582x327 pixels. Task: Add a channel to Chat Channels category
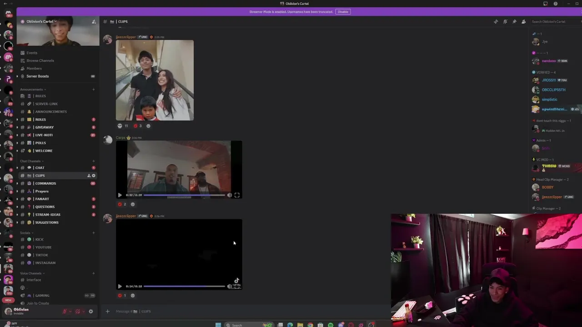94,161
